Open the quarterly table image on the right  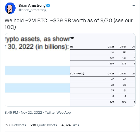(x=103, y=70)
